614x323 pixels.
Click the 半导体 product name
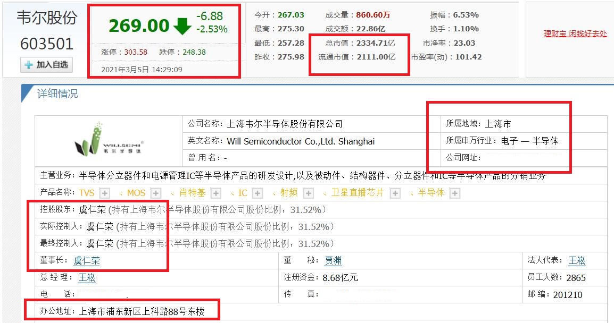(431, 192)
